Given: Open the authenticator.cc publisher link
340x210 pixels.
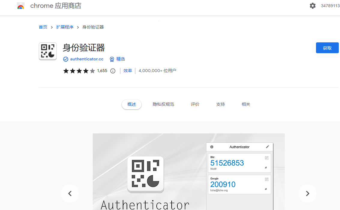Looking at the screenshot, I should (87, 59).
